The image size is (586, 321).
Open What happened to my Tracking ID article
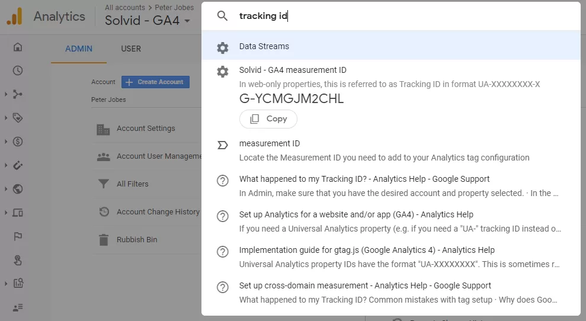[x=391, y=186]
